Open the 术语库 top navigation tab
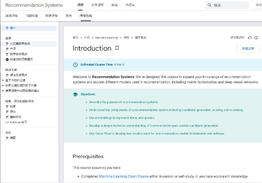 pyautogui.click(x=130, y=5)
